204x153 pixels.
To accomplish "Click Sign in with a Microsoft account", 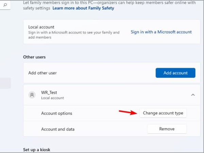I will click(x=161, y=32).
